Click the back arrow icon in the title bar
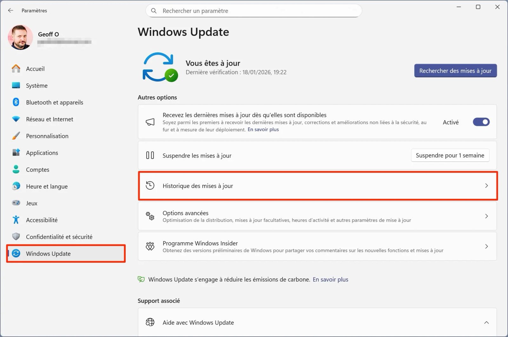 pos(10,10)
